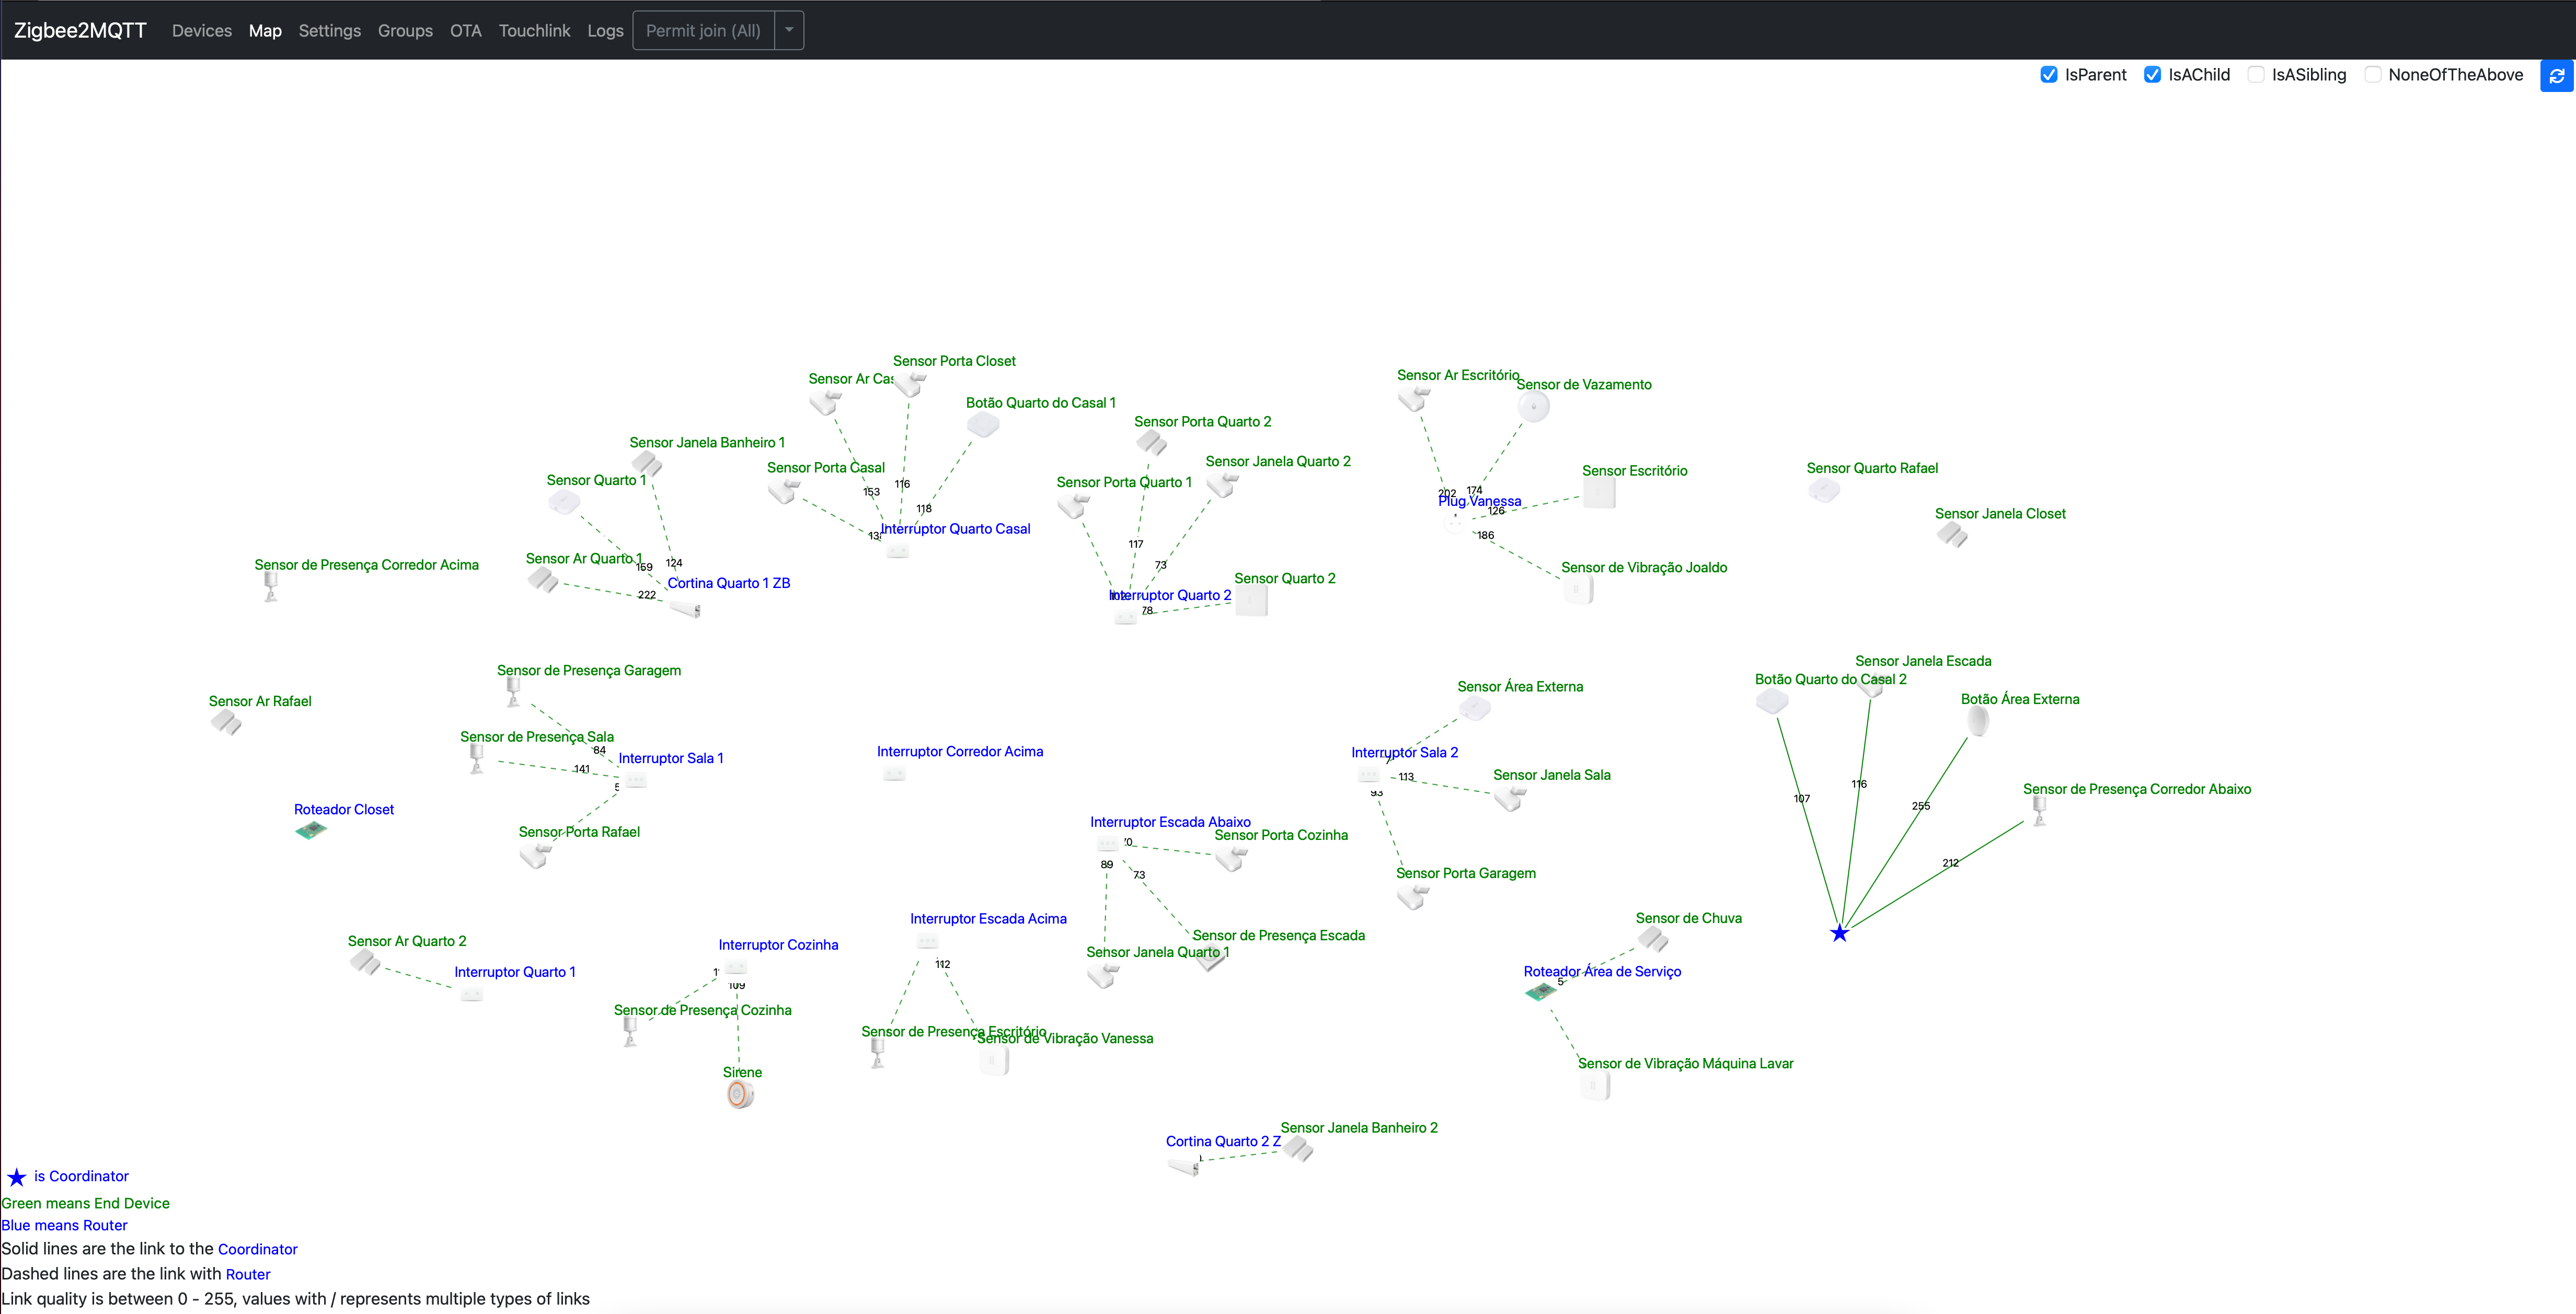Click the map refresh icon in top-right corner

[2557, 75]
